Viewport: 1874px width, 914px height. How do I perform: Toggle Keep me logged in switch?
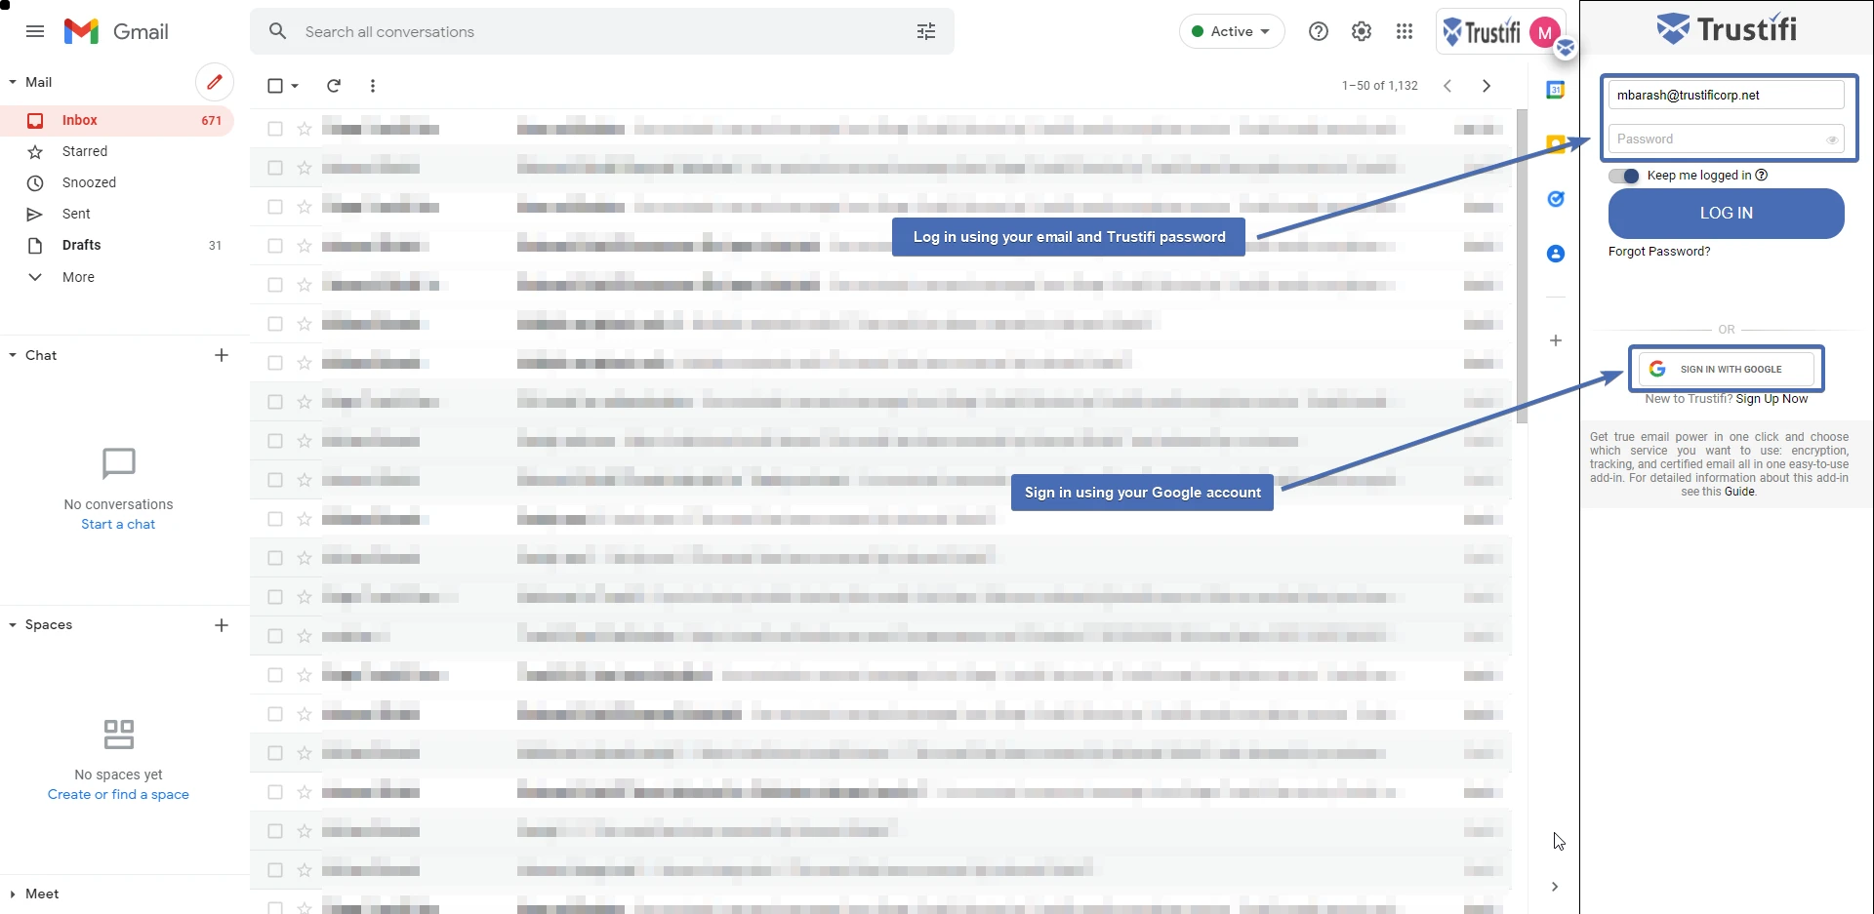(x=1624, y=176)
